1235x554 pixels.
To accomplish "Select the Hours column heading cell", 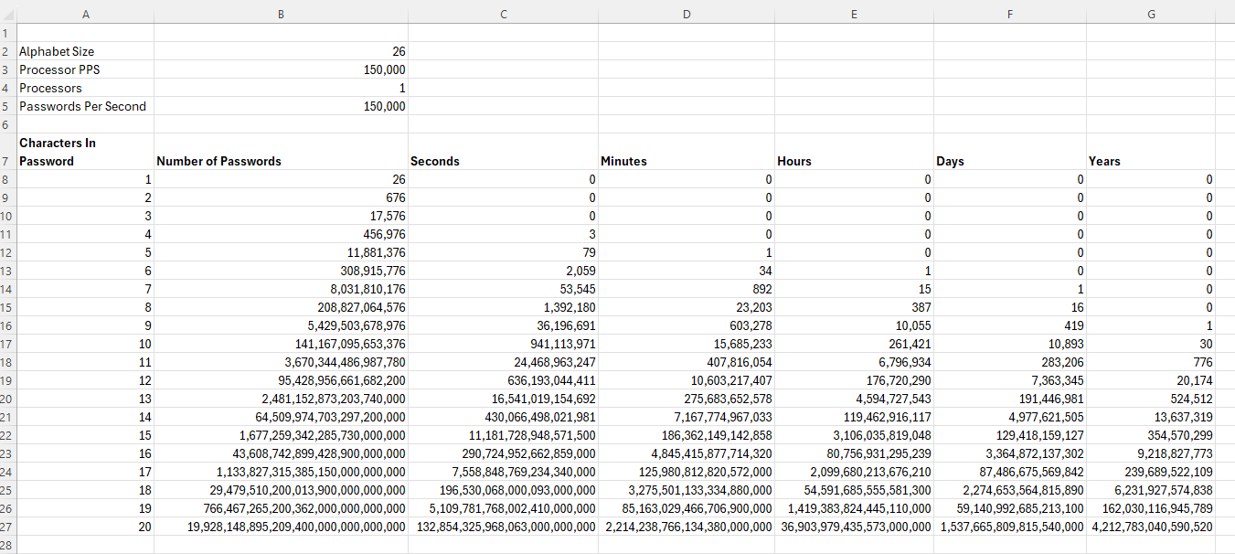I will pos(854,161).
